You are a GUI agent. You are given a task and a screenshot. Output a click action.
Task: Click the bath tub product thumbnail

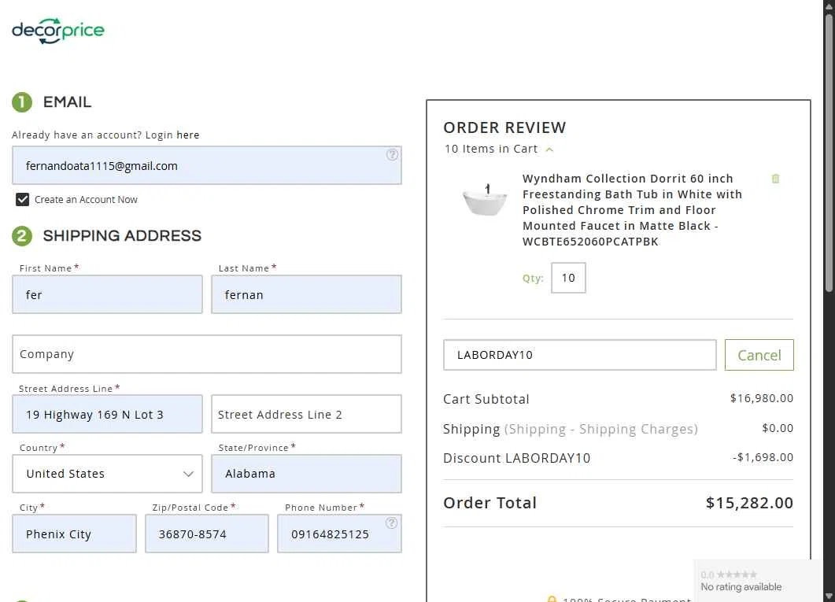point(485,200)
